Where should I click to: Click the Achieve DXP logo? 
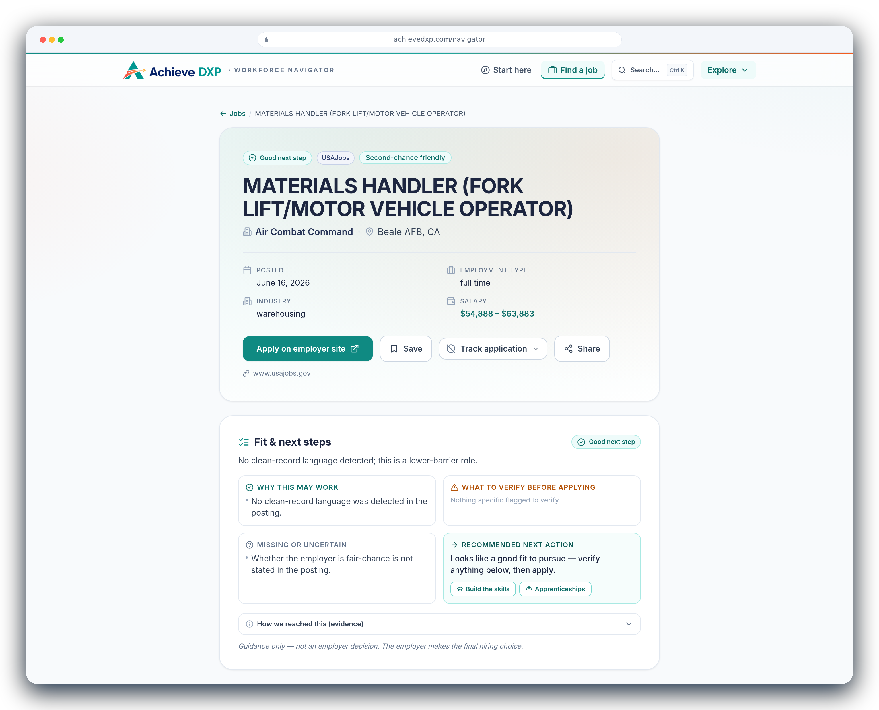click(172, 70)
